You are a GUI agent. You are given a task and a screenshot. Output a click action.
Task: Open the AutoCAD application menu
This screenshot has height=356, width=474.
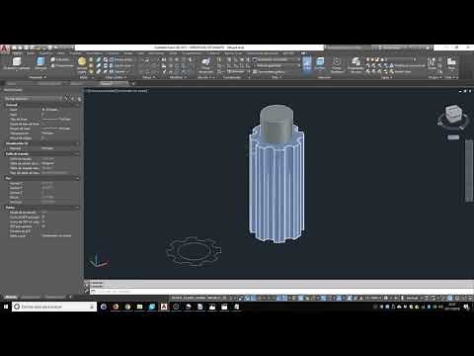(x=5, y=49)
